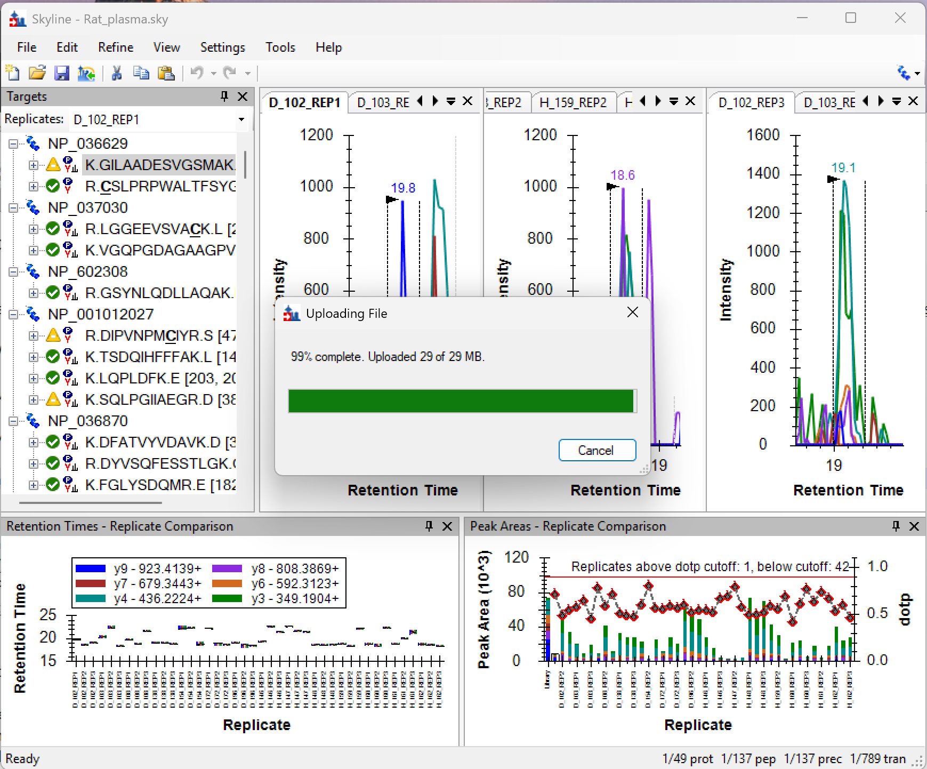The width and height of the screenshot is (927, 769).
Task: Click the green upload progress bar
Action: click(x=461, y=401)
